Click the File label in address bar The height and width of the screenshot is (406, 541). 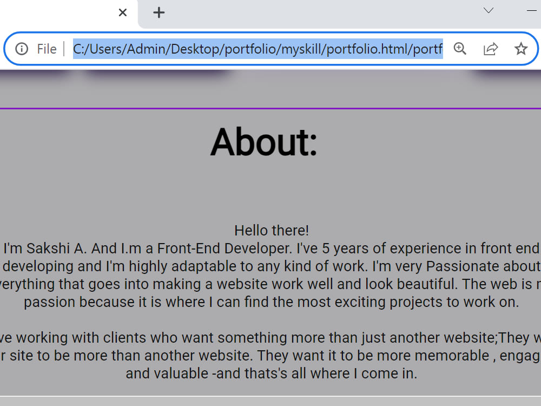coord(47,49)
